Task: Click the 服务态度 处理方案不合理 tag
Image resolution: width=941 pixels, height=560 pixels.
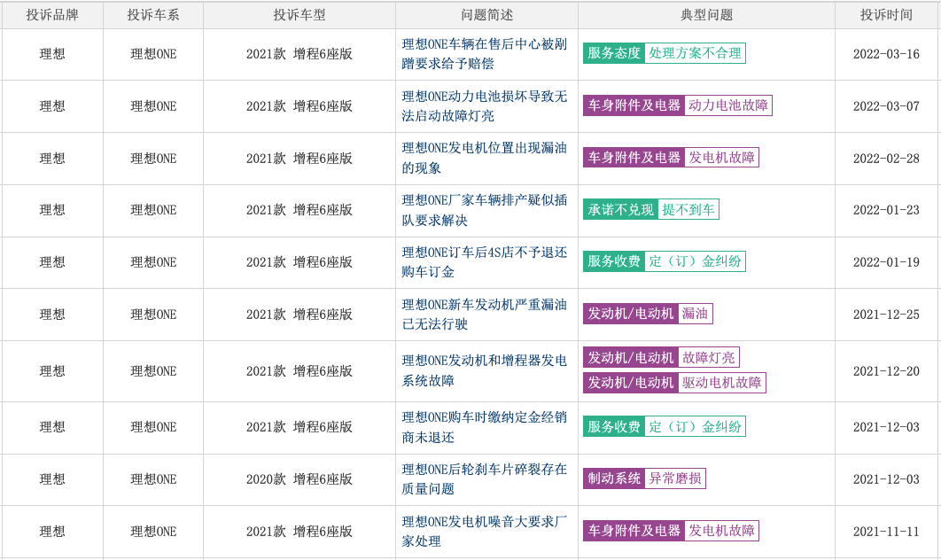Action: tap(665, 53)
